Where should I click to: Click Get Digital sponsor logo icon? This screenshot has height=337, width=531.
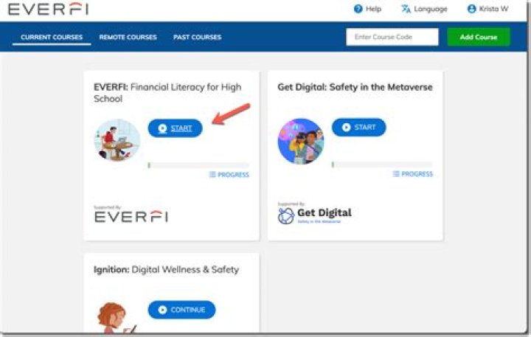[x=286, y=216]
